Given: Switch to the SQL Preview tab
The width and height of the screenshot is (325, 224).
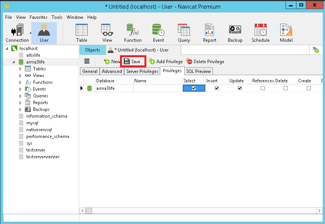Looking at the screenshot, I should pyautogui.click(x=198, y=71).
